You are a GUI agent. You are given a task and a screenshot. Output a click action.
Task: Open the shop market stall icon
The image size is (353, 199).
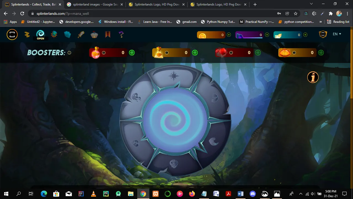tap(94, 35)
